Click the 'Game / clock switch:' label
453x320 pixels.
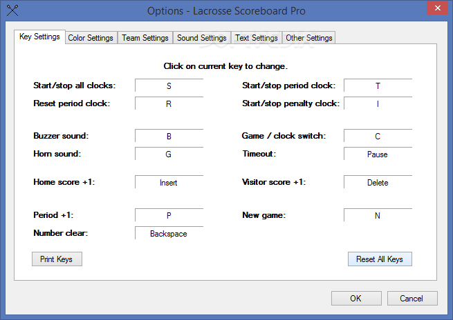click(x=284, y=136)
